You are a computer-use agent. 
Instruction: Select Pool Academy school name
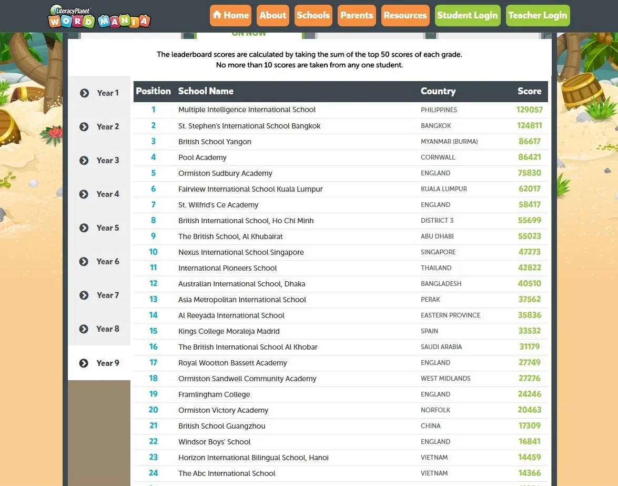[202, 157]
